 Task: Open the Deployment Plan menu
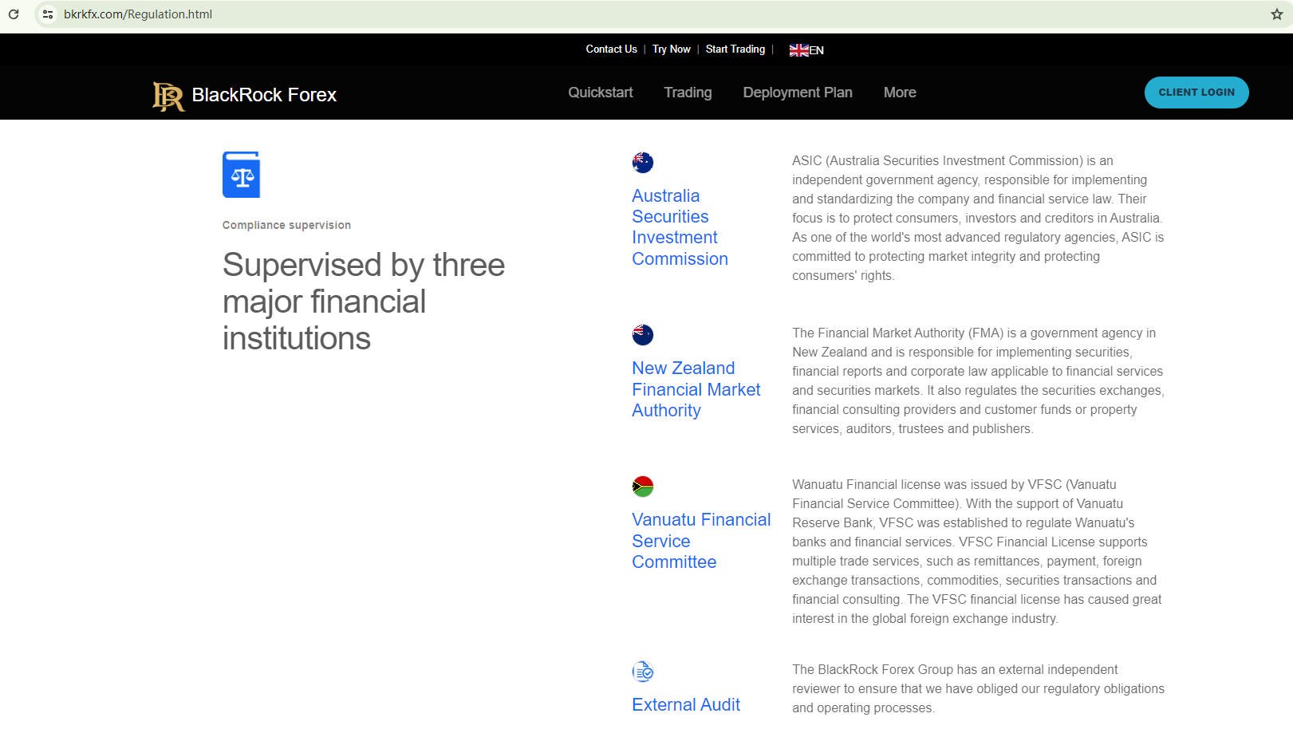[798, 93]
